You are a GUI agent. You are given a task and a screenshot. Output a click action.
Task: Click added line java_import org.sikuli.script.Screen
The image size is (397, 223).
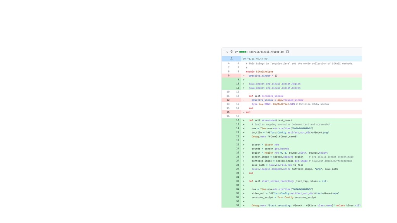274,88
